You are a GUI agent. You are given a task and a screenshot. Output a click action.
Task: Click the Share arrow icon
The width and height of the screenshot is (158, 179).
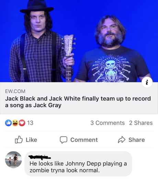(122, 140)
